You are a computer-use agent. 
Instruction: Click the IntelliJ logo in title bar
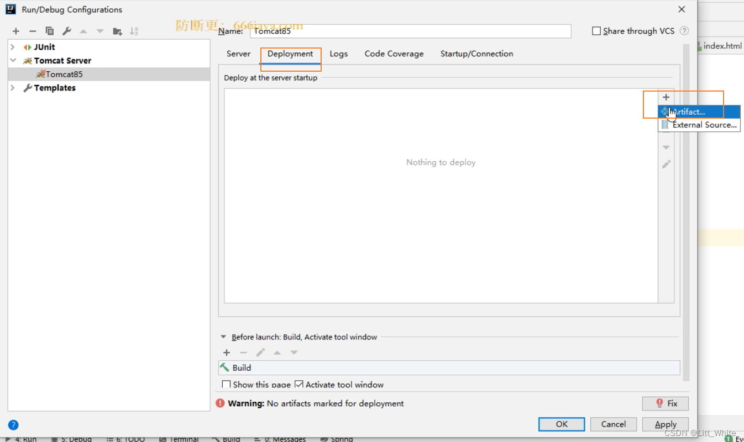tap(11, 9)
